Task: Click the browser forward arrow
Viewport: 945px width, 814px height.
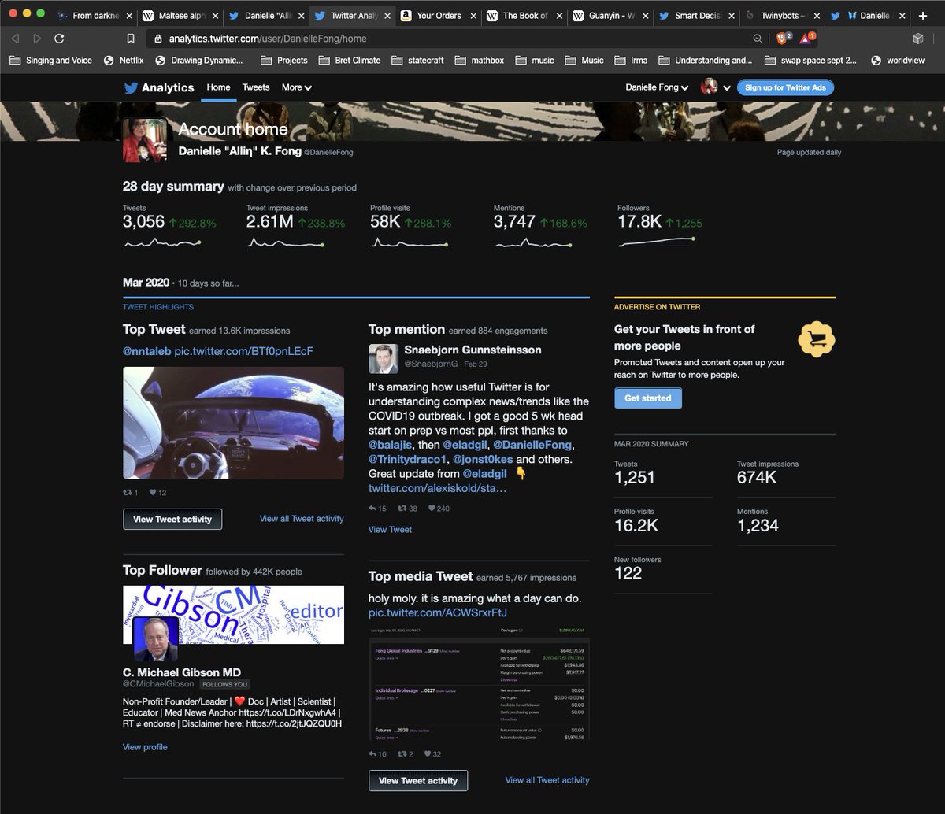Action: click(37, 39)
